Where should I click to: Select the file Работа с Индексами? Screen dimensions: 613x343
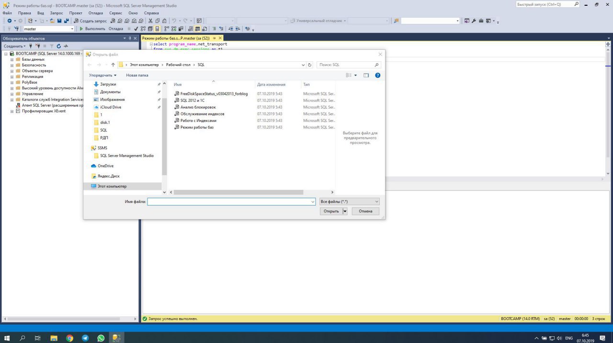[x=198, y=121]
